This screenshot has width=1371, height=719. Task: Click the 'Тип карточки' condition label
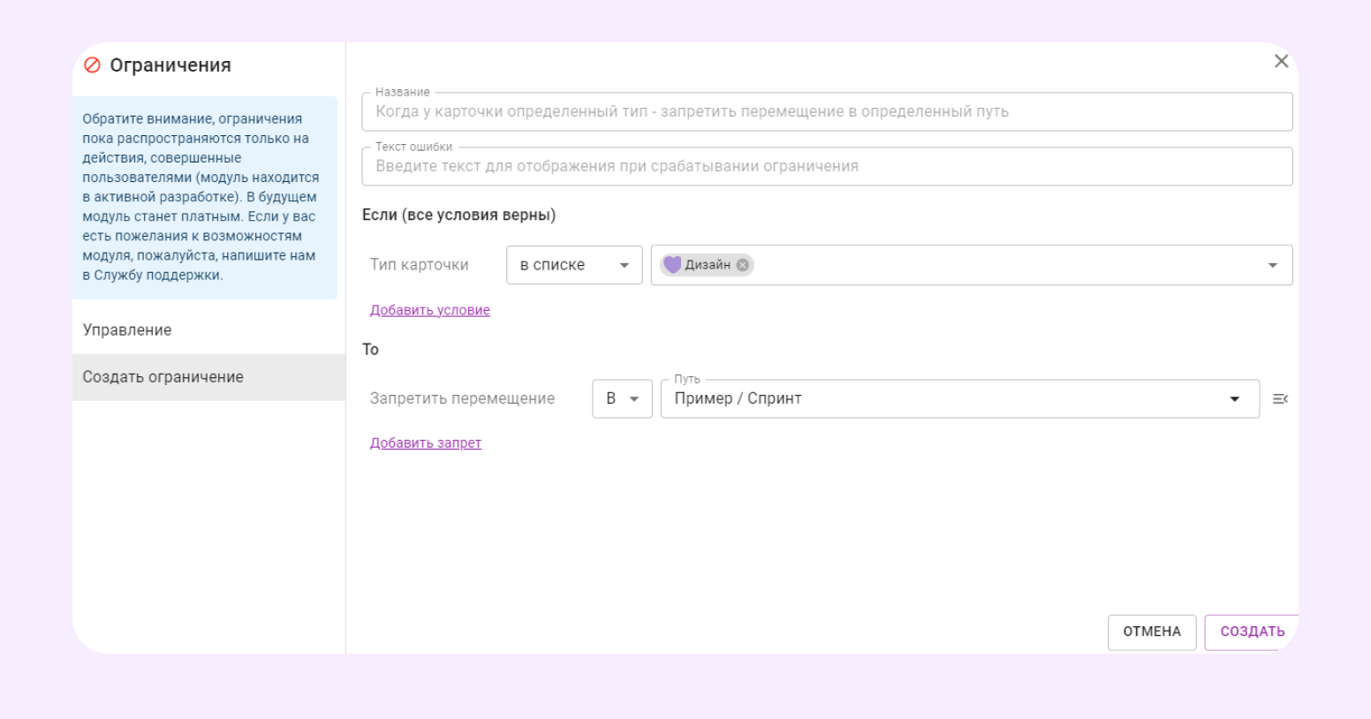(419, 265)
